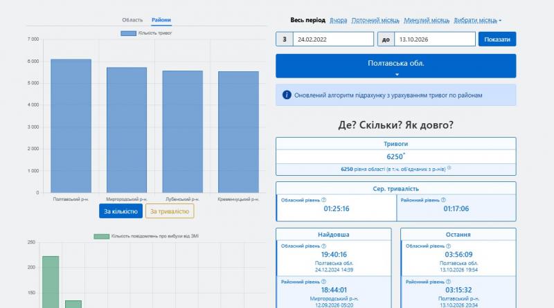Open the Районний рівень help icon under Остання

(448, 282)
